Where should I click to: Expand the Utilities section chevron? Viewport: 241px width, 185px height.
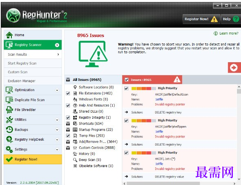pyautogui.click(x=57, y=120)
